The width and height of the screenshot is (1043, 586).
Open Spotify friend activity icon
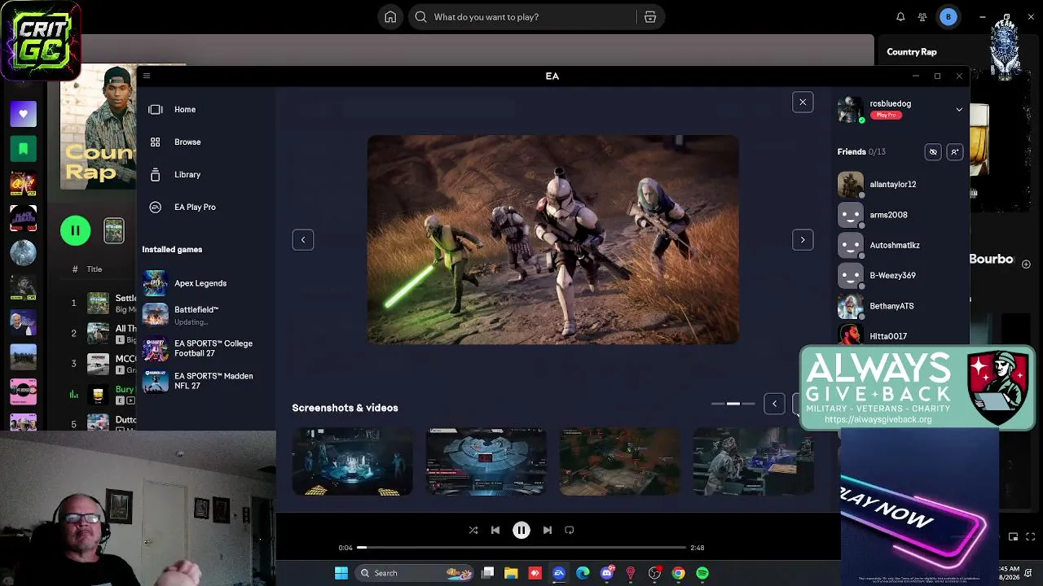[x=922, y=17]
